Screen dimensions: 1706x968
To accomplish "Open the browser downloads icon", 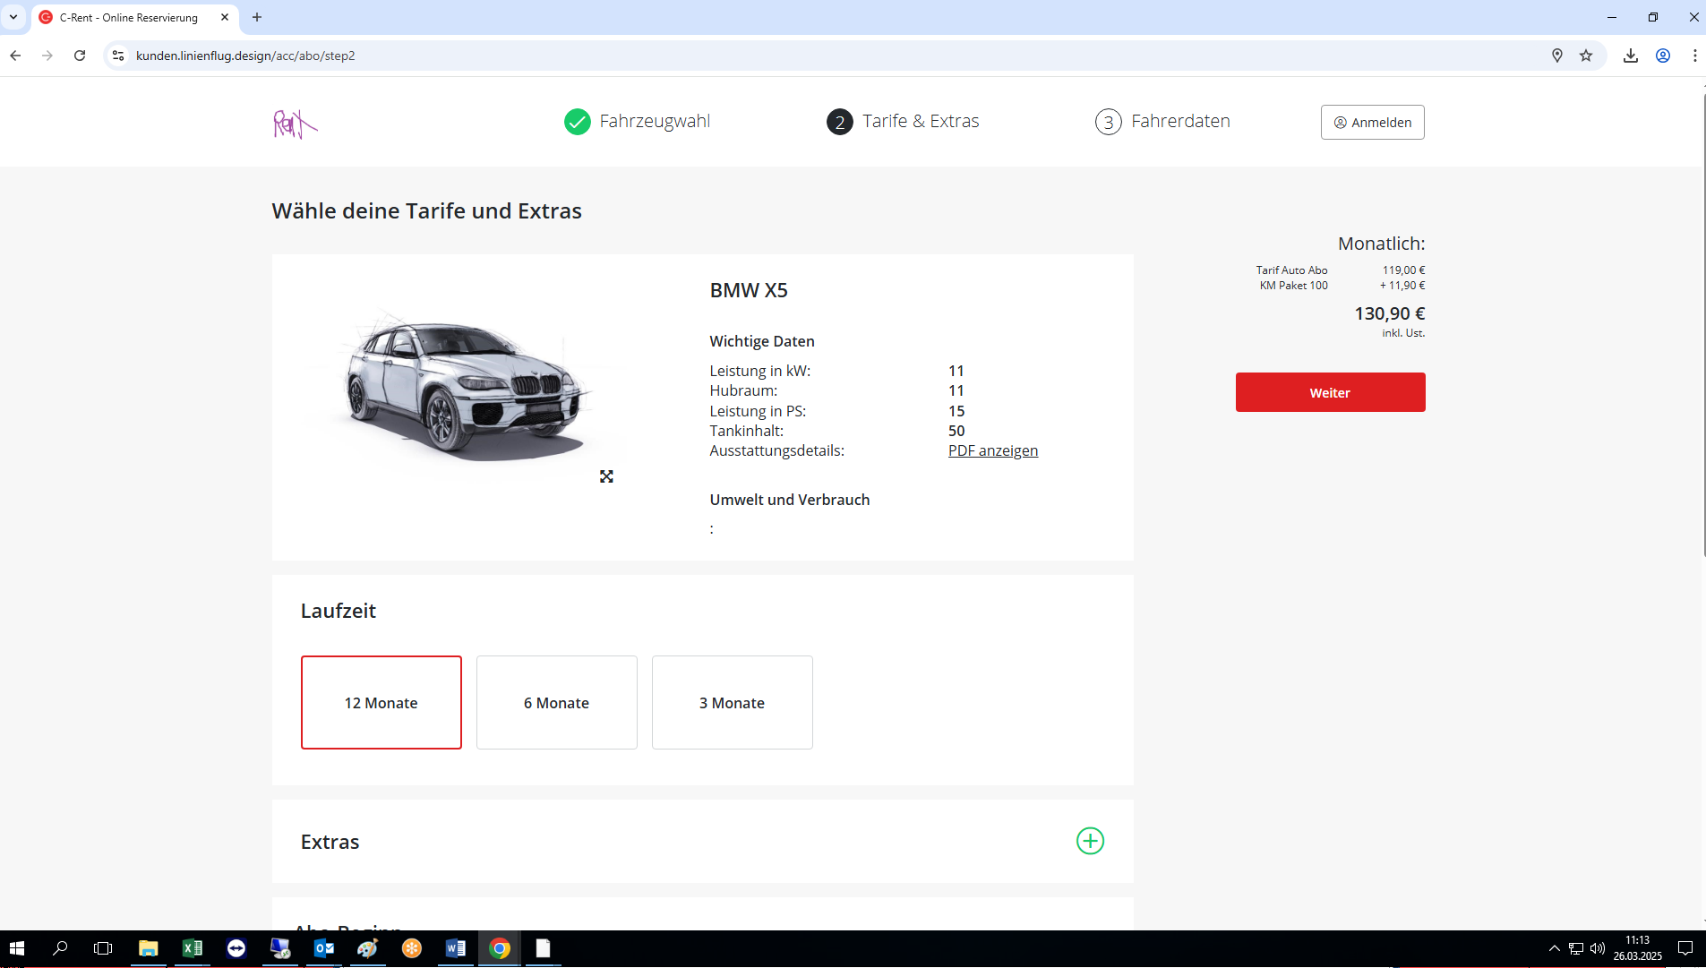I will pyautogui.click(x=1630, y=56).
